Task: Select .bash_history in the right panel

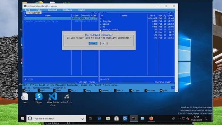Action: pyautogui.click(x=137, y=30)
